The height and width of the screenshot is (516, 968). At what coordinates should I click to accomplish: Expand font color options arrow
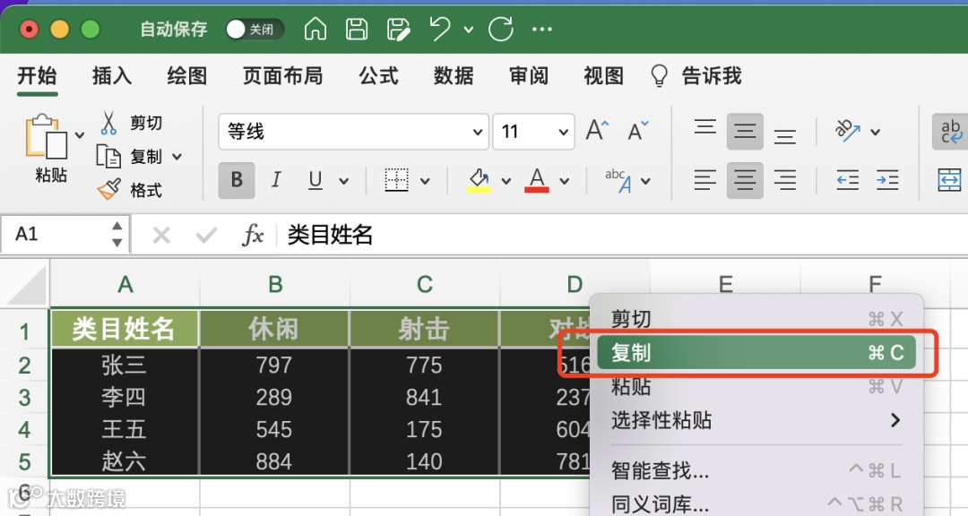click(x=565, y=181)
